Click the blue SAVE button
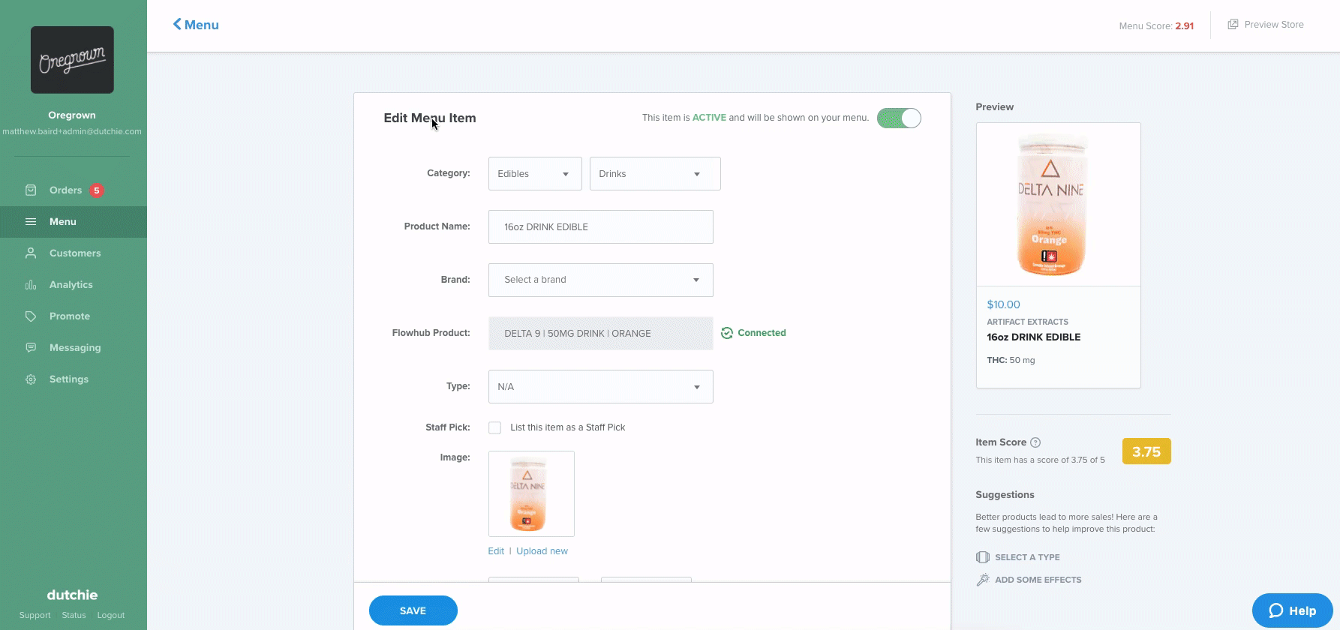The height and width of the screenshot is (630, 1340). tap(413, 610)
